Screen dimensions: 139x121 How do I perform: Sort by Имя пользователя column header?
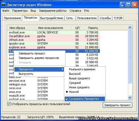pos(54,28)
